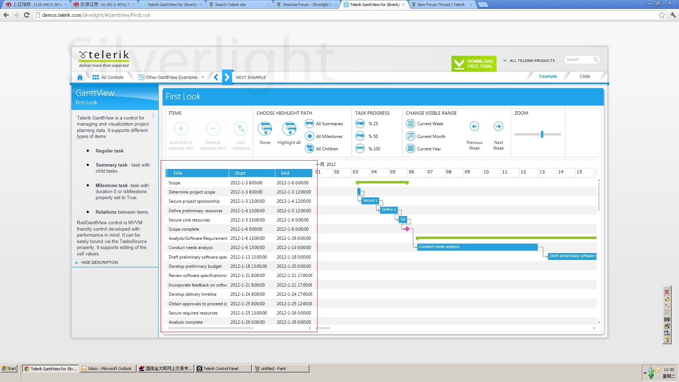Viewport: 679px width, 382px height.
Task: Select the Highlight all path icon
Action: point(289,129)
